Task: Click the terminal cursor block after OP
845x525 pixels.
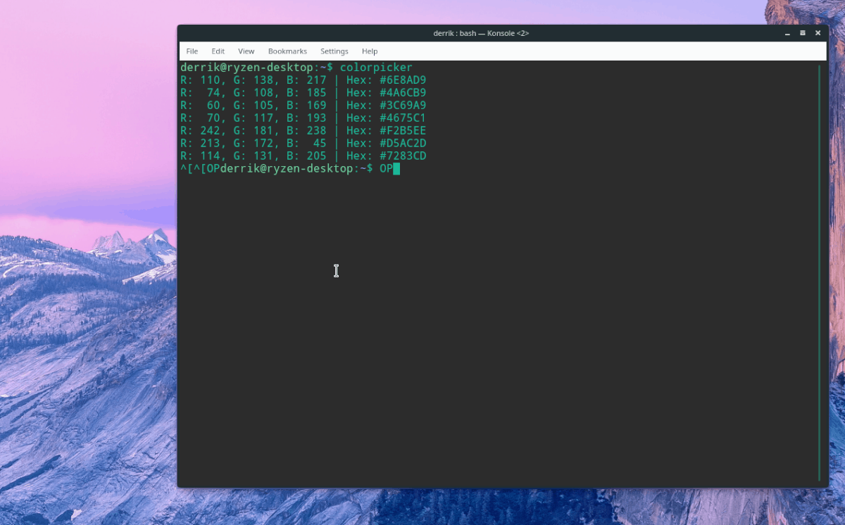Action: coord(396,169)
